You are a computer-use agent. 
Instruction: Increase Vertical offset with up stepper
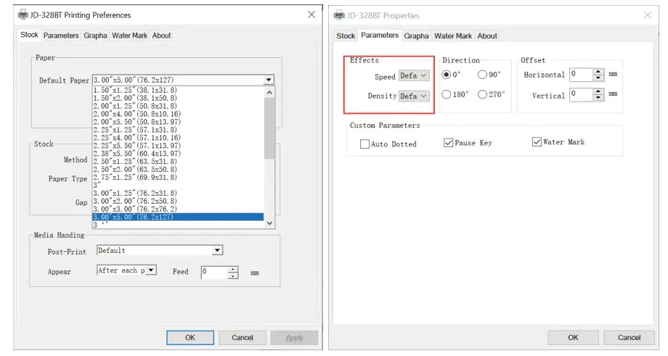598,91
